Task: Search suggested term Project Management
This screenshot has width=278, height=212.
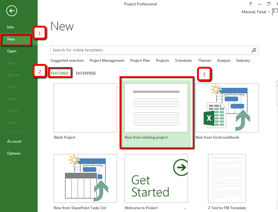Action: pyautogui.click(x=107, y=61)
